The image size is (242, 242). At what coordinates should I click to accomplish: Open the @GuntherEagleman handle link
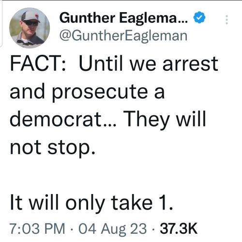[123, 36]
